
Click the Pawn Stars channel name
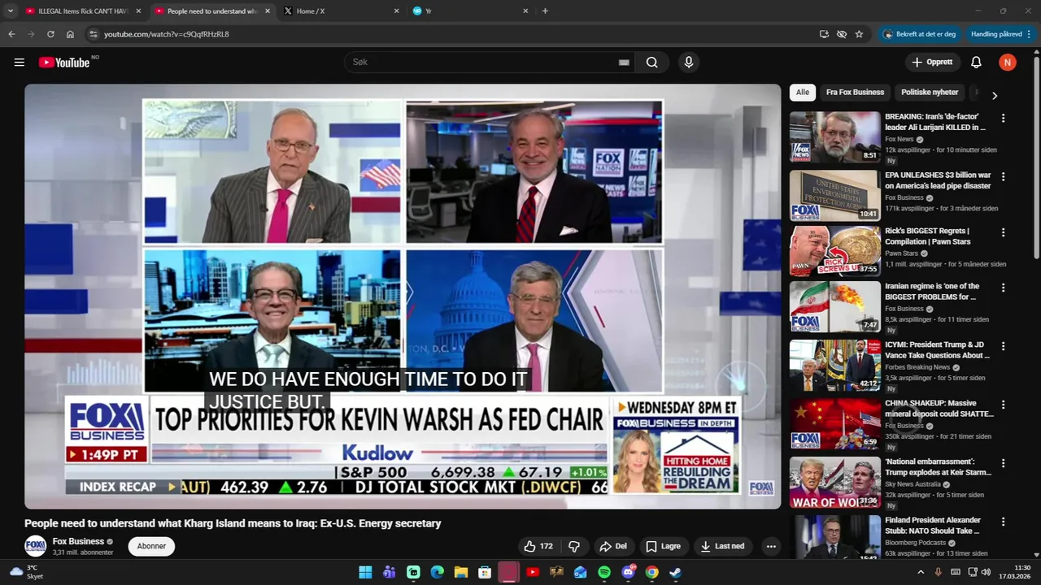click(x=901, y=253)
